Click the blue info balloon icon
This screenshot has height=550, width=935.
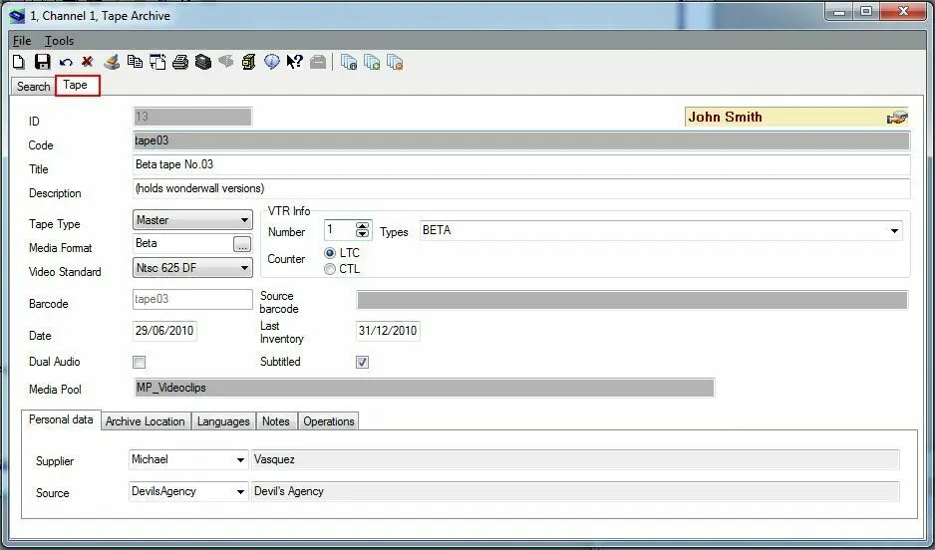272,63
